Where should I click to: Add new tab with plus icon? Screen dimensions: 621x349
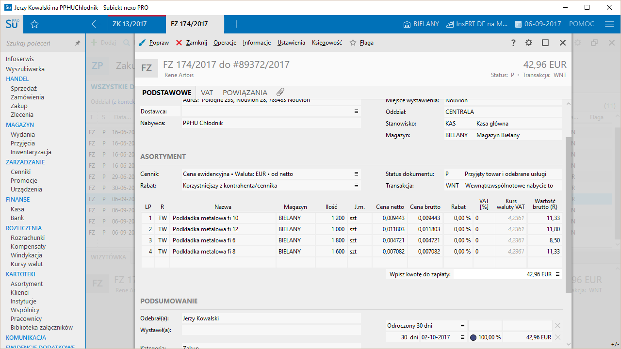[x=236, y=24]
